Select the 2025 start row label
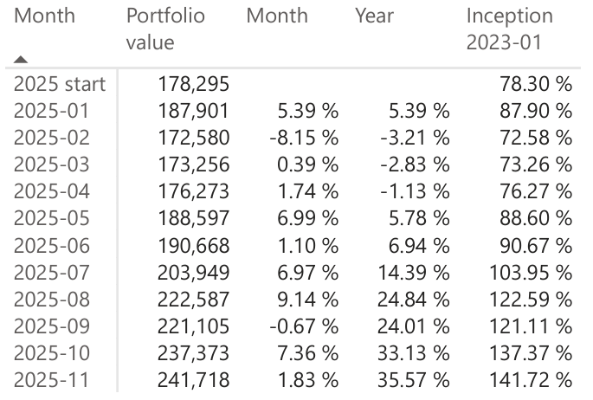 (x=60, y=85)
